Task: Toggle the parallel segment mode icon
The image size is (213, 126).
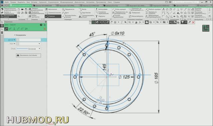Action: (10, 29)
